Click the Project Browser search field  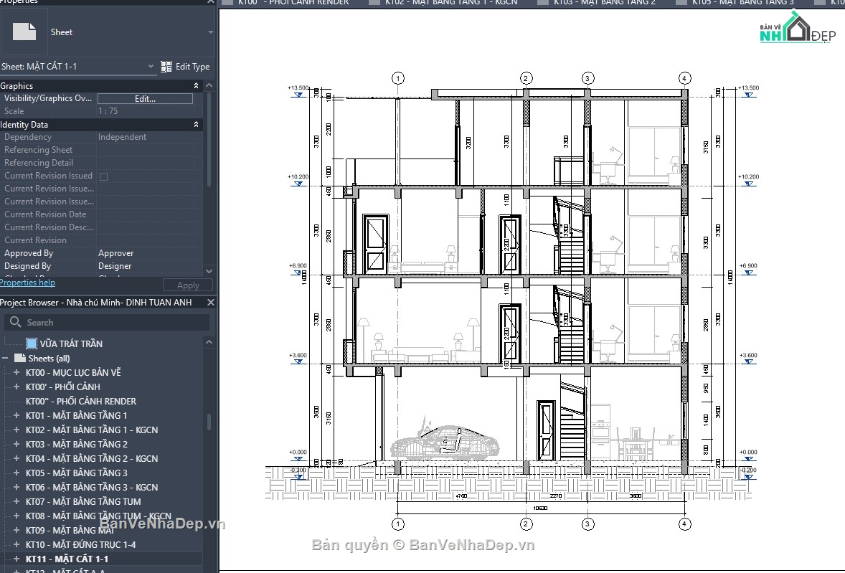pyautogui.click(x=107, y=322)
